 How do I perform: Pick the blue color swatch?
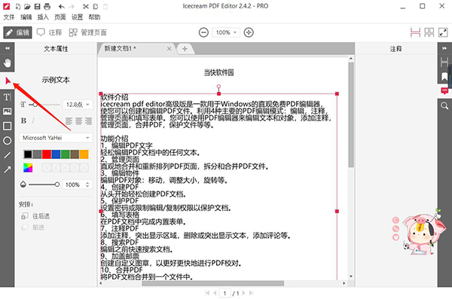coord(56,154)
